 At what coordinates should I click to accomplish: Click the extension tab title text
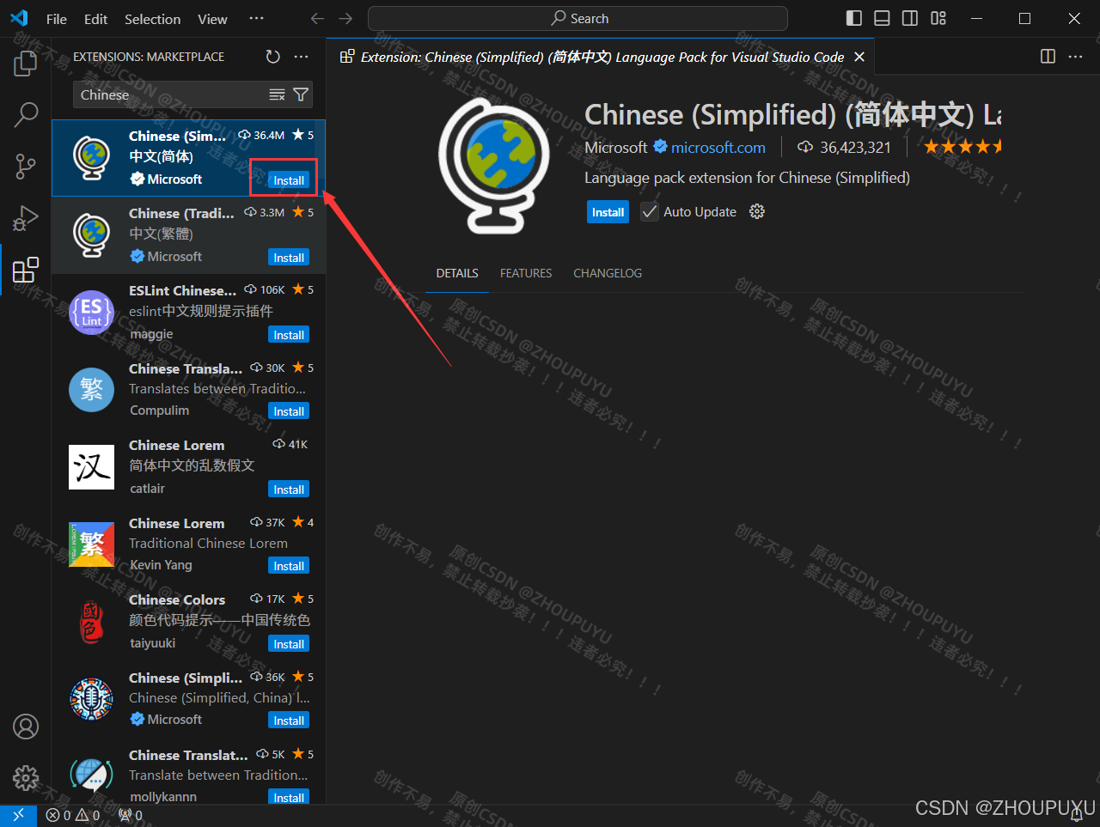click(x=602, y=57)
